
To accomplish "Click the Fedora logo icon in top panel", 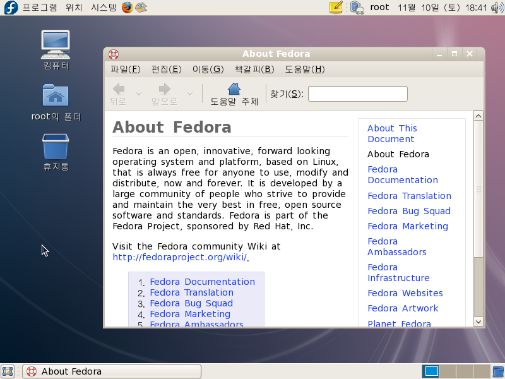I will [x=11, y=8].
